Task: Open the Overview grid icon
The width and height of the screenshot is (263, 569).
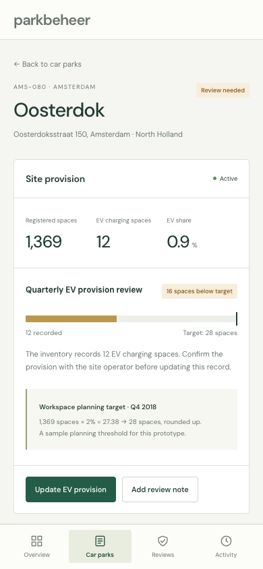Action: 36,541
